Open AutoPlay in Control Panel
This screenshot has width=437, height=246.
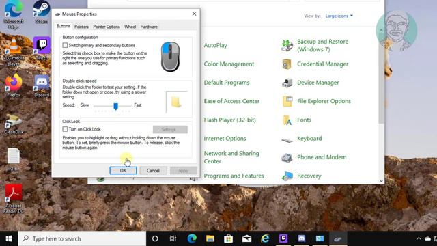pyautogui.click(x=216, y=46)
